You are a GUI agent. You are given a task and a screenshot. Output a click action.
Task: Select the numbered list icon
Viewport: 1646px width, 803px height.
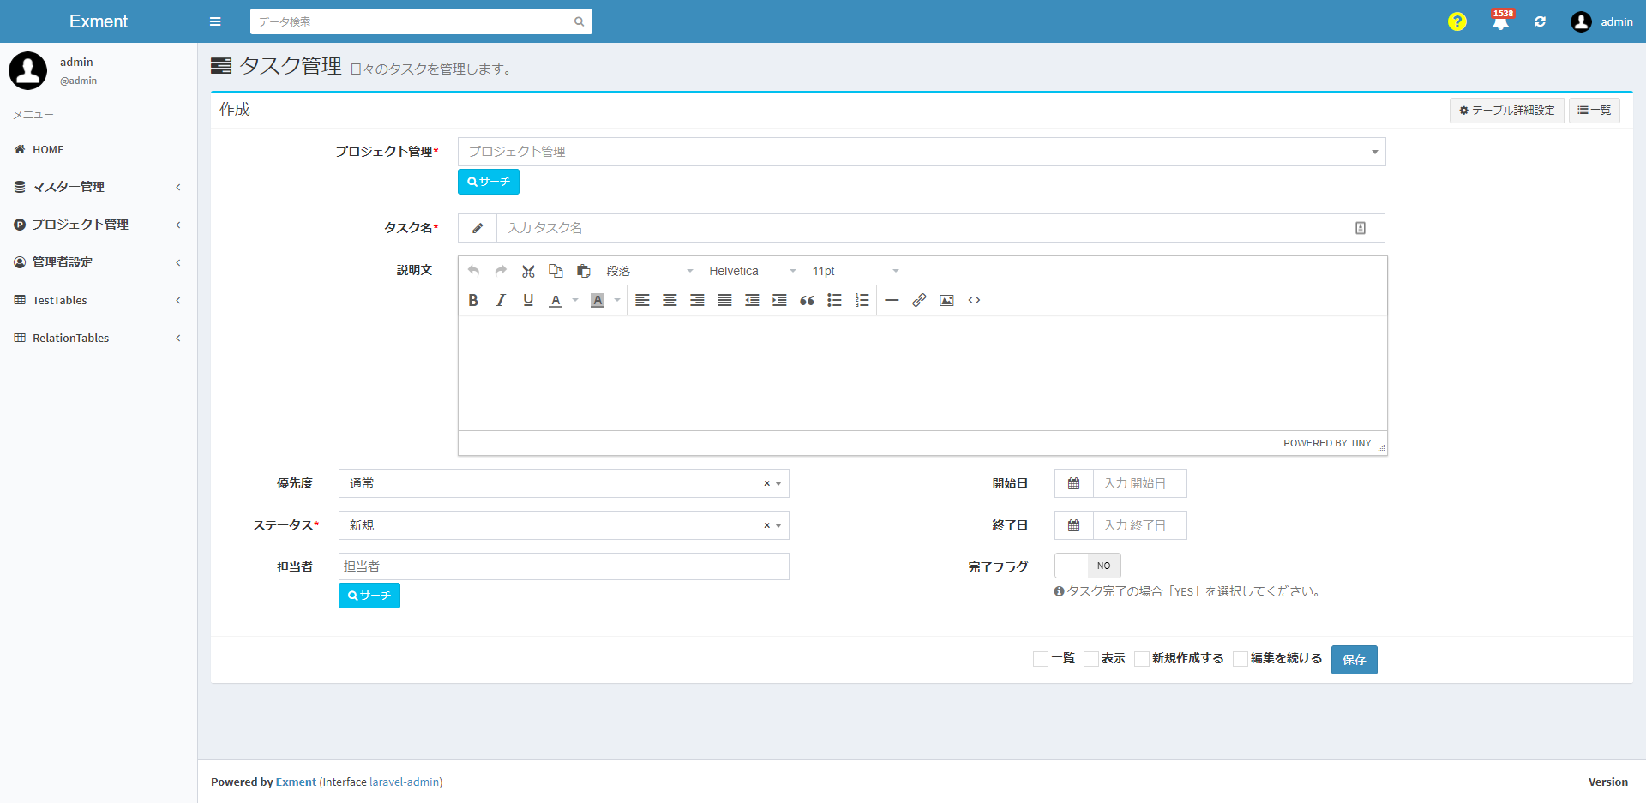862,300
